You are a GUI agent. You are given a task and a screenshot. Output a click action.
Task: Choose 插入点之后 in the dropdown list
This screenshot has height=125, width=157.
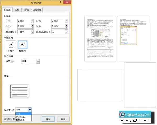pos(24,116)
